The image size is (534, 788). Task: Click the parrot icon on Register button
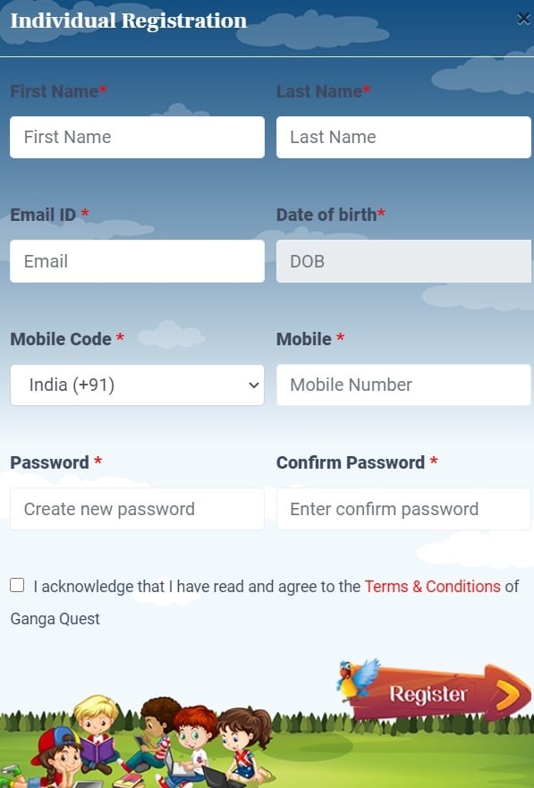click(358, 680)
